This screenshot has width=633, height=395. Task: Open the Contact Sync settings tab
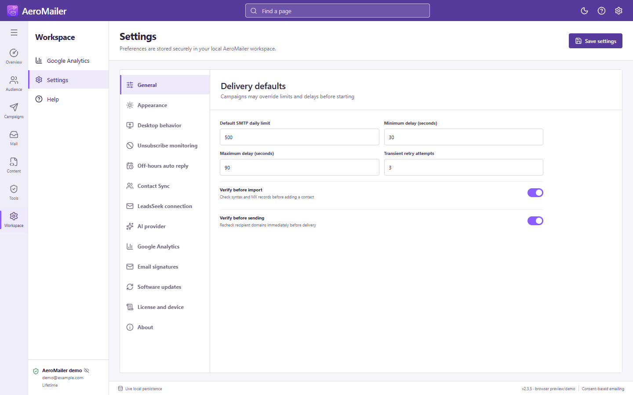tap(165, 186)
